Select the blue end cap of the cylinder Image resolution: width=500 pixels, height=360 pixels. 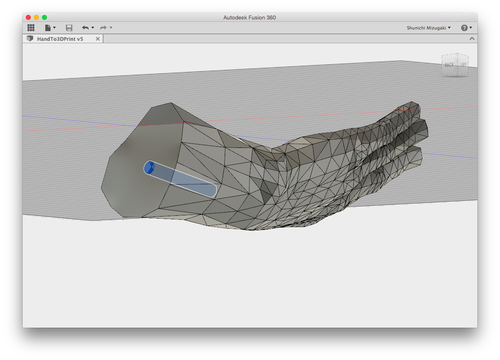tap(149, 167)
